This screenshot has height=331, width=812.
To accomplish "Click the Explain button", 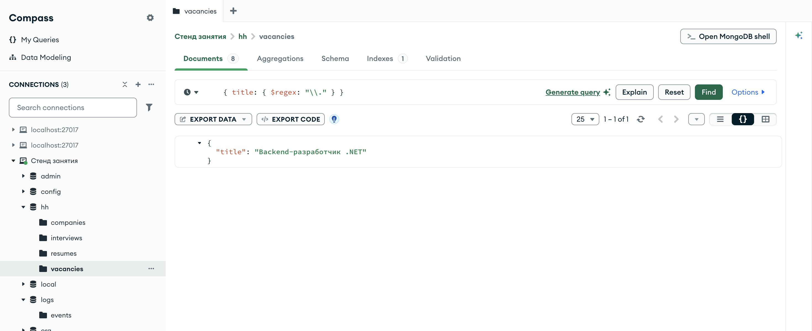I will (634, 92).
